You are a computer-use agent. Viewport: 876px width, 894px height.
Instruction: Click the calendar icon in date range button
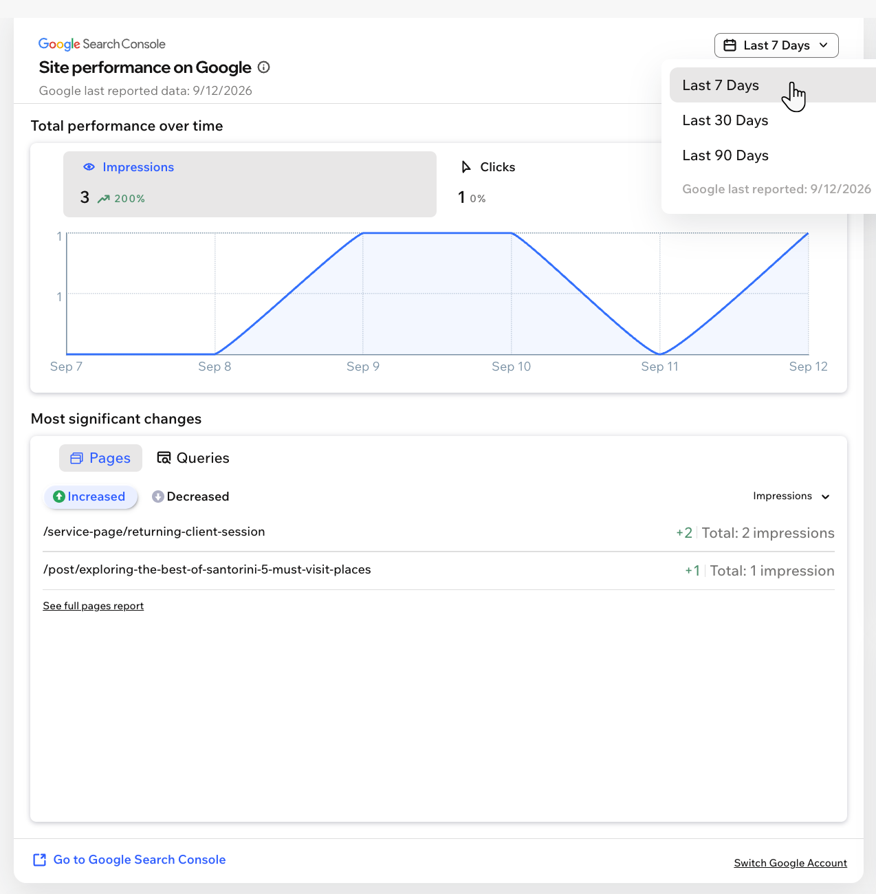pos(730,45)
